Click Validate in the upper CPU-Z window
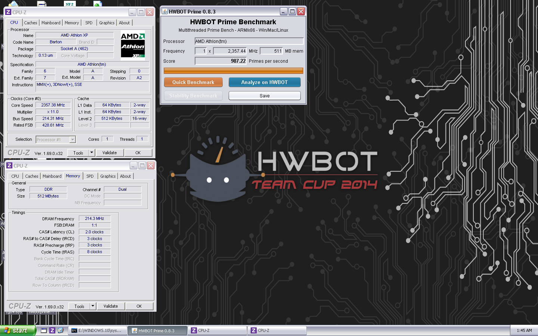The image size is (538, 336). point(109,153)
